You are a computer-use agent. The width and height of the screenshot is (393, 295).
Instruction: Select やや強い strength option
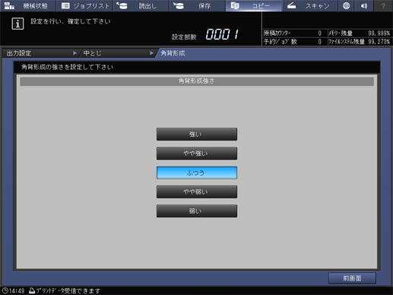click(197, 154)
